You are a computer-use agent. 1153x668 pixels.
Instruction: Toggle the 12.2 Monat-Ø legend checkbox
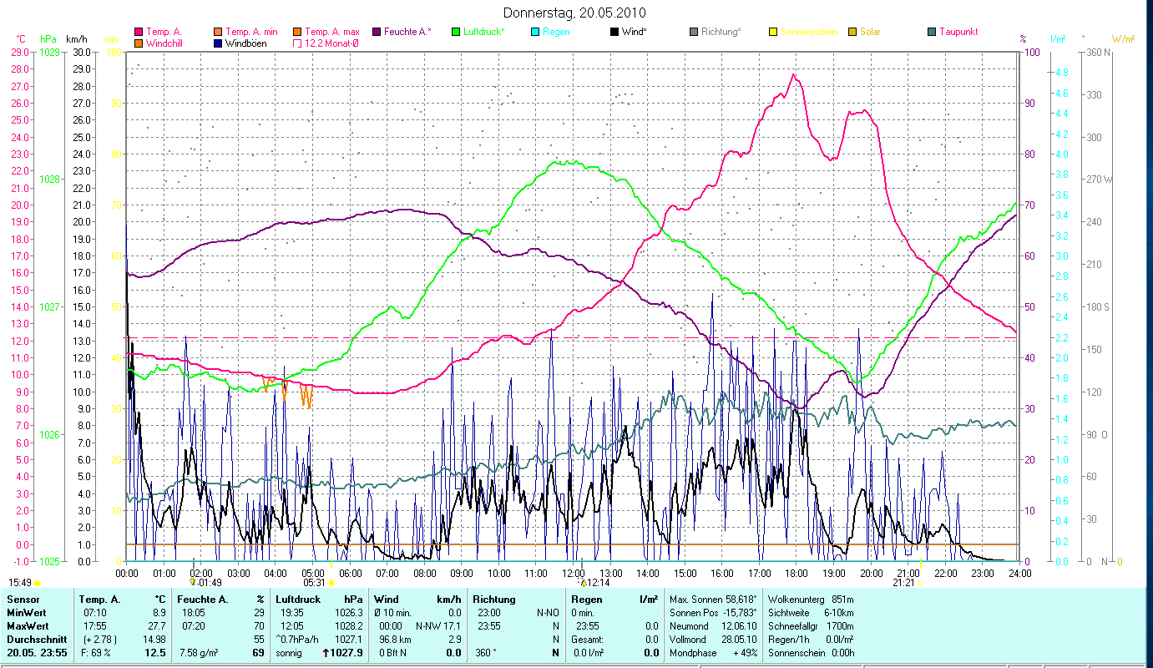pos(298,43)
